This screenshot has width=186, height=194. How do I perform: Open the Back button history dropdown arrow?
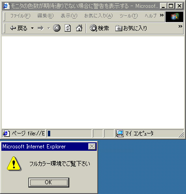point(32,28)
